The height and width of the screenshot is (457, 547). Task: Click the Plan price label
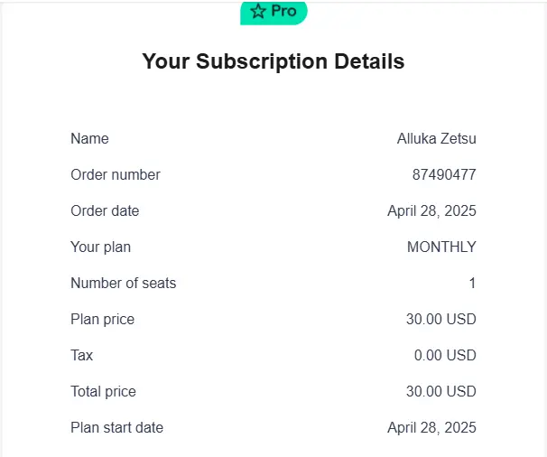[102, 320]
